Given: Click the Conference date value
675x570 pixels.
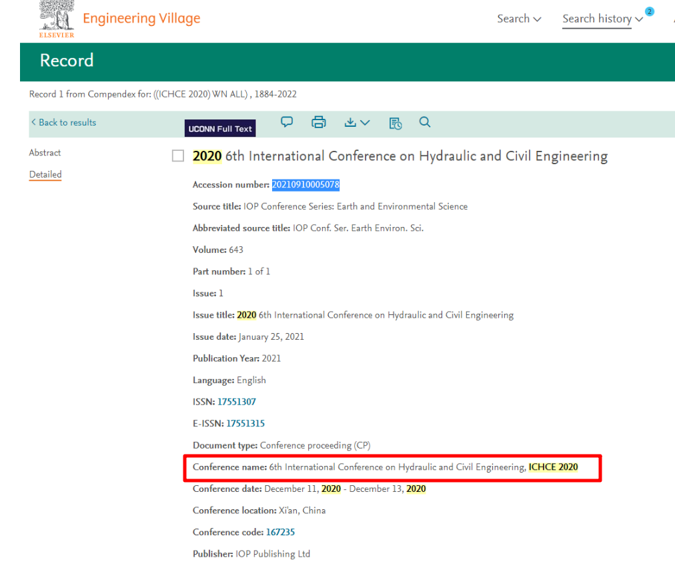Looking at the screenshot, I should click(346, 489).
